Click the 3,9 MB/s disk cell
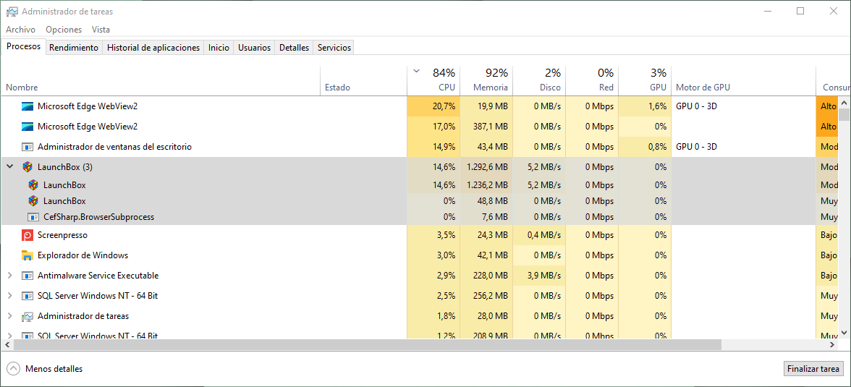The height and width of the screenshot is (387, 851). (539, 276)
